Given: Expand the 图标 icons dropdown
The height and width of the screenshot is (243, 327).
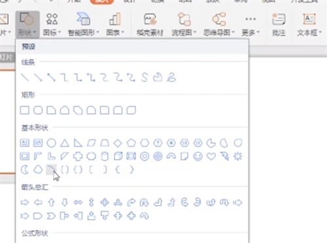Looking at the screenshot, I should [x=52, y=24].
